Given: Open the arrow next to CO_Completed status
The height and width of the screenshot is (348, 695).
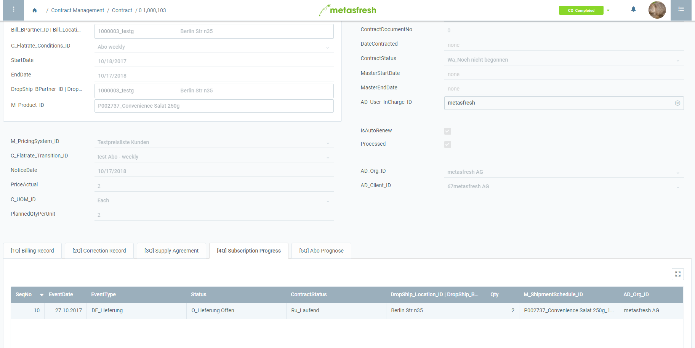Looking at the screenshot, I should pyautogui.click(x=609, y=11).
